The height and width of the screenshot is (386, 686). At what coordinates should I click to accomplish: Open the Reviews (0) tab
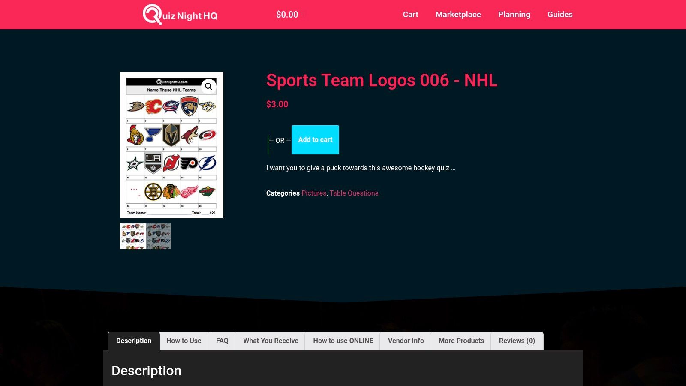click(x=517, y=341)
